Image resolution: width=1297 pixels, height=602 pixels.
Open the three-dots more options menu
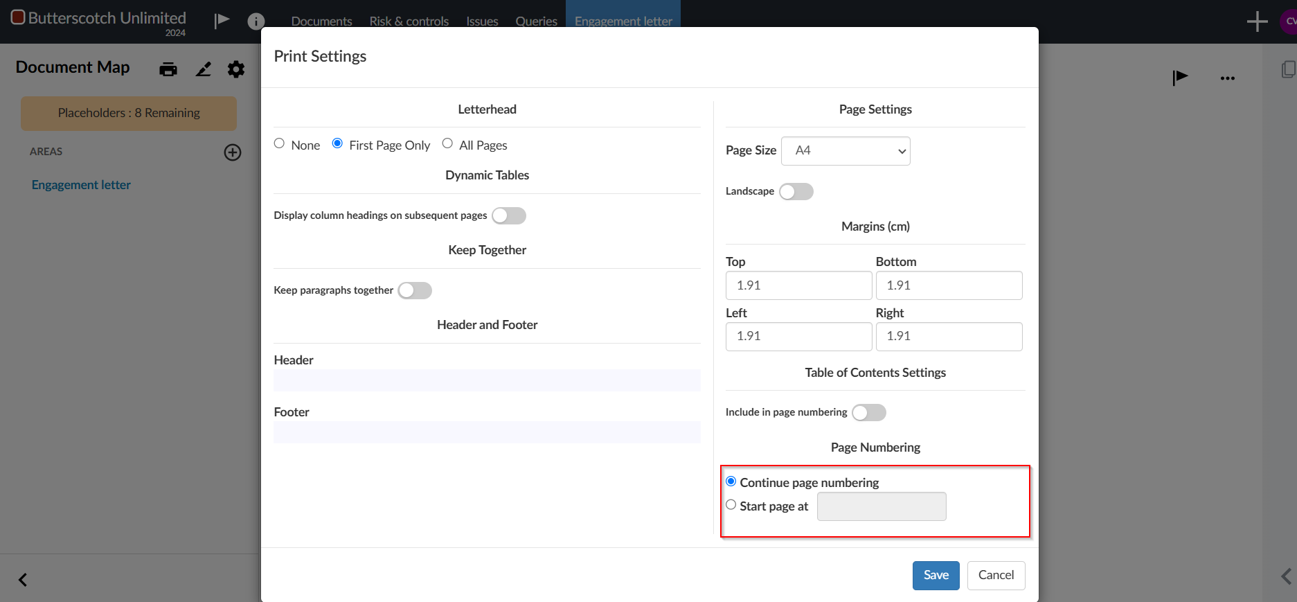pos(1228,78)
